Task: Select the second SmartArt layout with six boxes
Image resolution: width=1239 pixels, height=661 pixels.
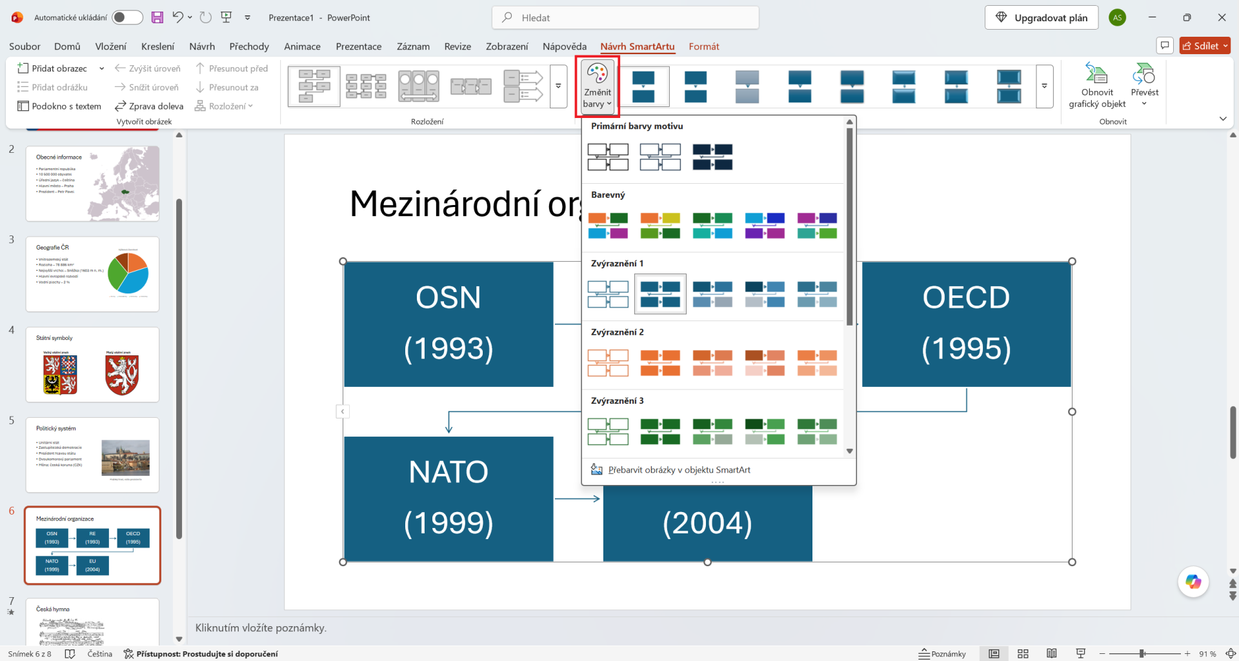Action: pyautogui.click(x=366, y=86)
